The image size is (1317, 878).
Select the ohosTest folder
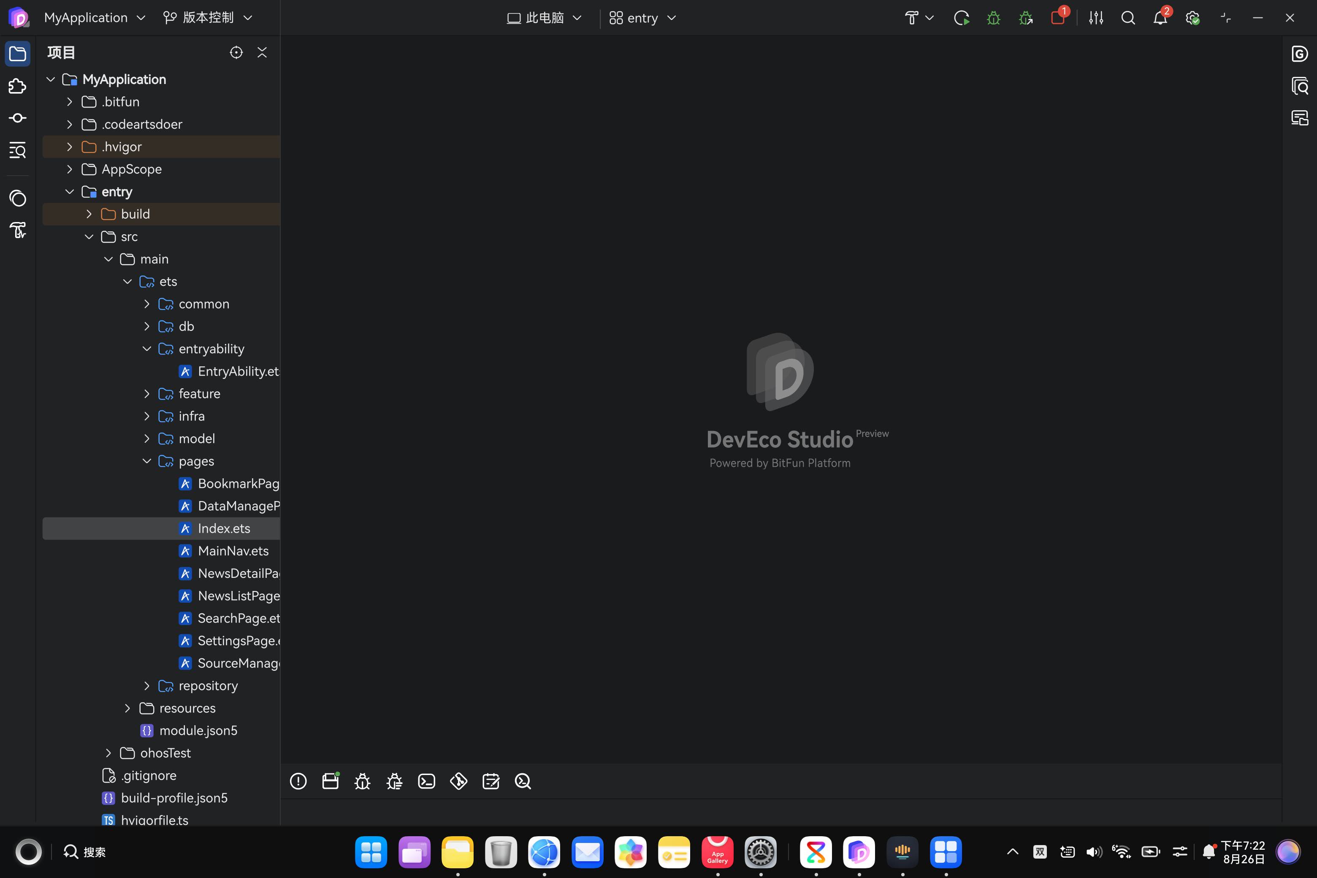(161, 753)
